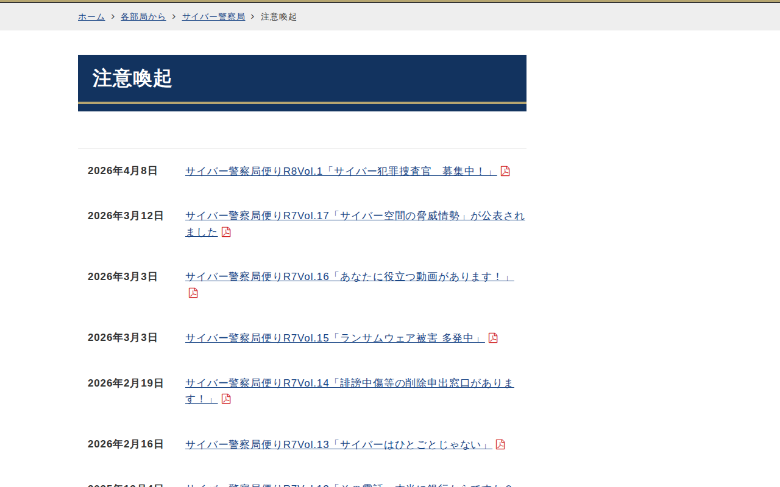This screenshot has width=780, height=487.
Task: Click PDF icon below R7Vol.16 link
Action: click(x=193, y=293)
